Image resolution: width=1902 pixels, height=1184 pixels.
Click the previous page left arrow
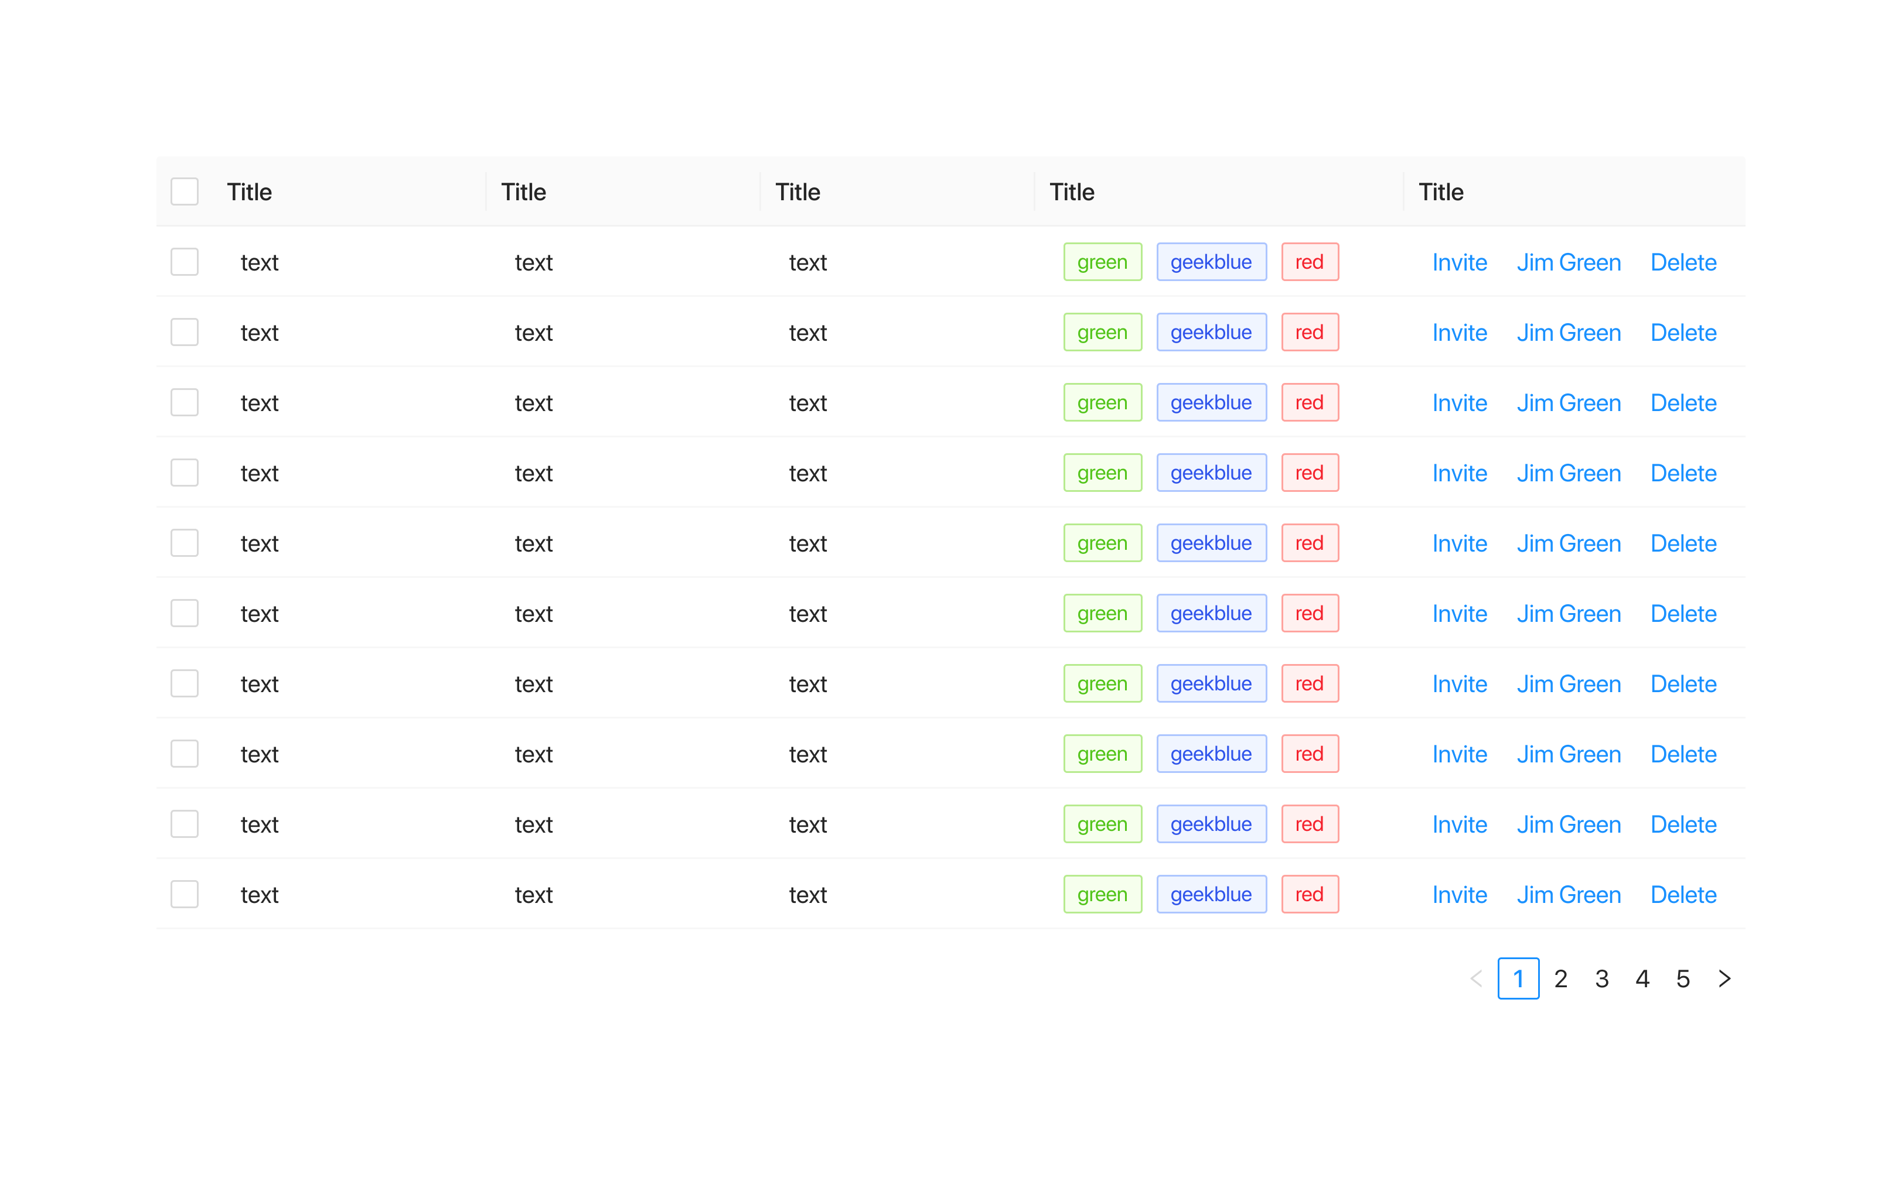[1477, 978]
